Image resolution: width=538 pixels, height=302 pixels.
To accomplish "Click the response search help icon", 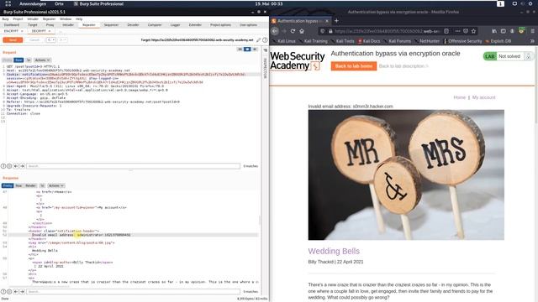I will pos(3,292).
